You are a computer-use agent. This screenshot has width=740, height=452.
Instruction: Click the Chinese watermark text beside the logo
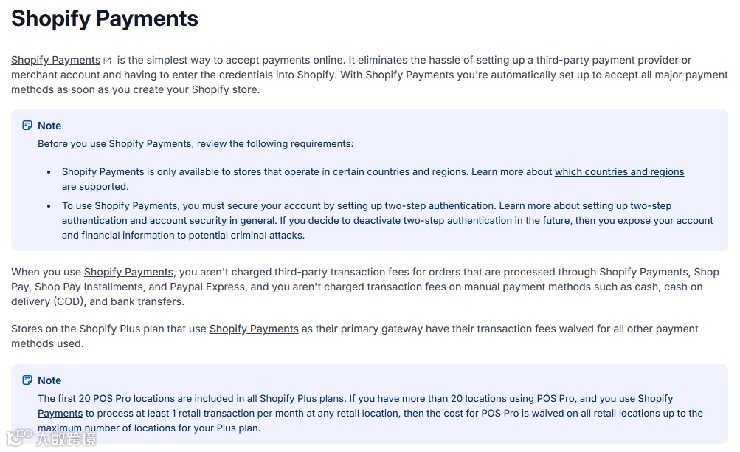pyautogui.click(x=66, y=439)
